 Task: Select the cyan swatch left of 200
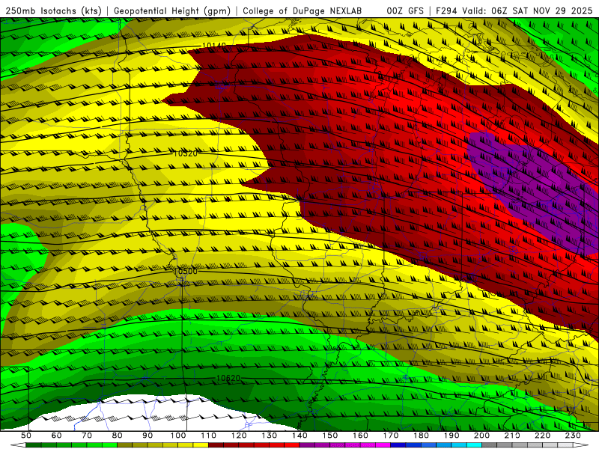point(474,445)
